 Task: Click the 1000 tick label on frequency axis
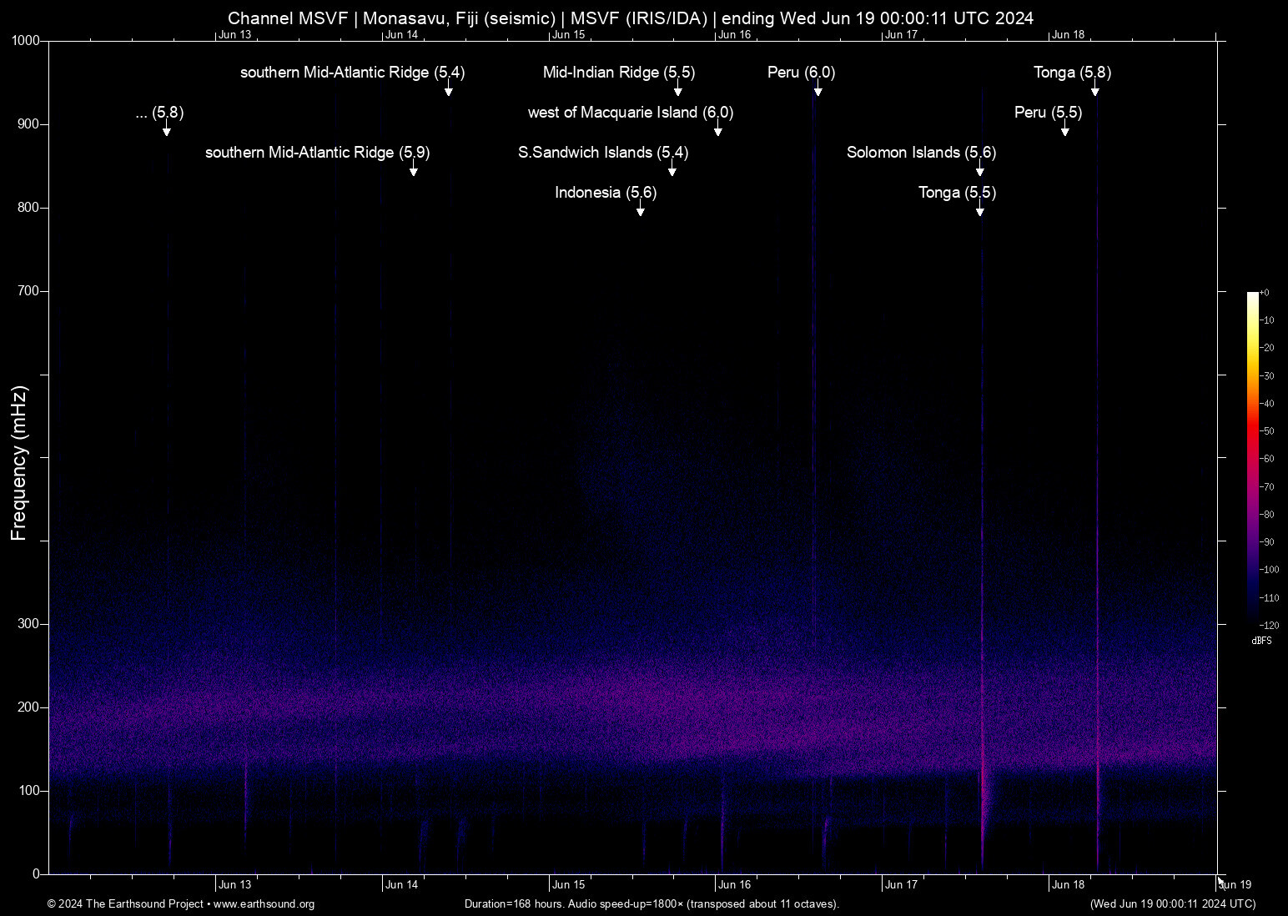25,41
